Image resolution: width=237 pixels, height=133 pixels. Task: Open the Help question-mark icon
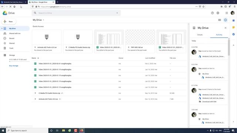click(x=212, y=13)
